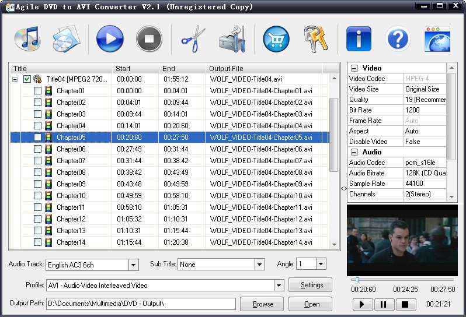Pause the preview video

(x=384, y=304)
